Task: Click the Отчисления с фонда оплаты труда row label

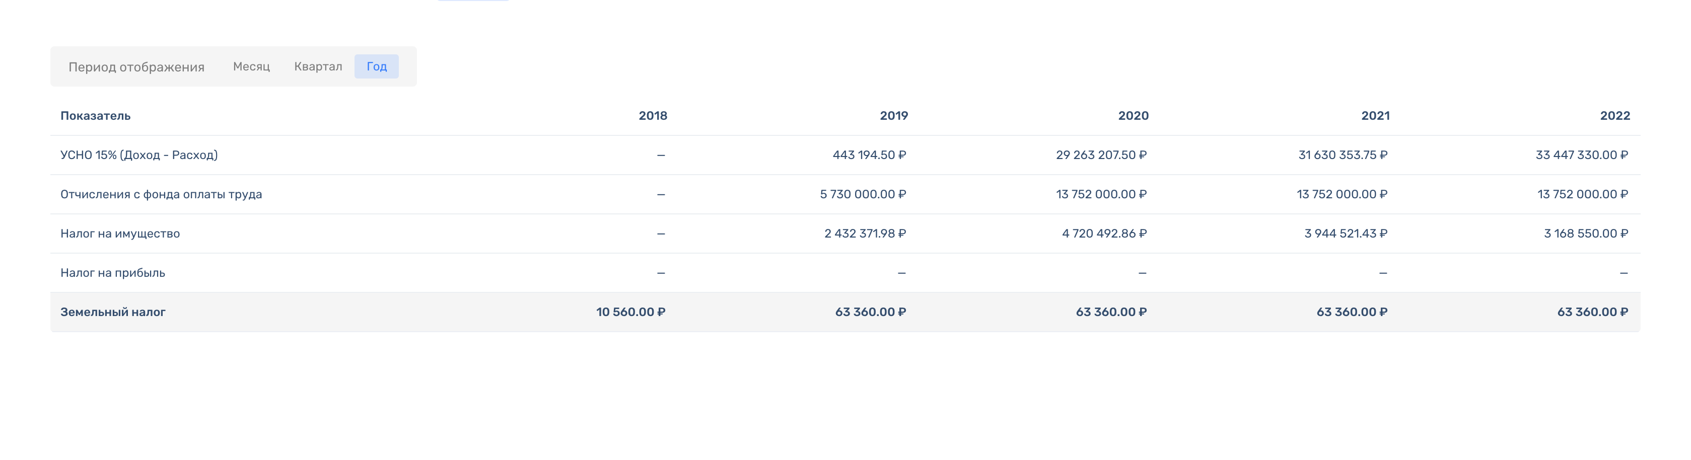Action: pos(161,194)
